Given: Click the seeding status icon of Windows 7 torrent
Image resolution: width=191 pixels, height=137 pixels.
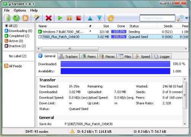Looking at the screenshot, I should point(40,32).
